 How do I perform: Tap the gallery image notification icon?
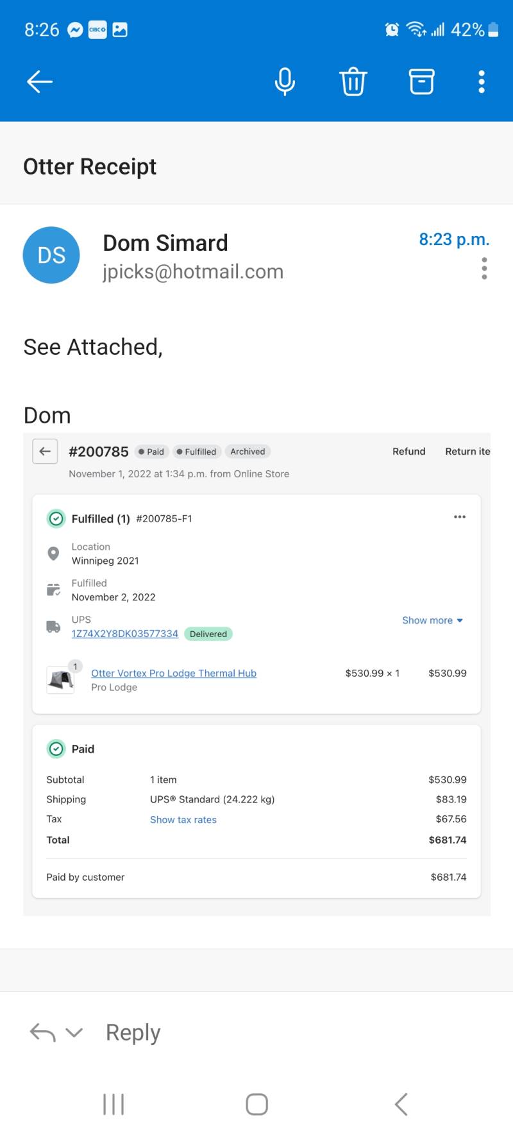pos(120,30)
